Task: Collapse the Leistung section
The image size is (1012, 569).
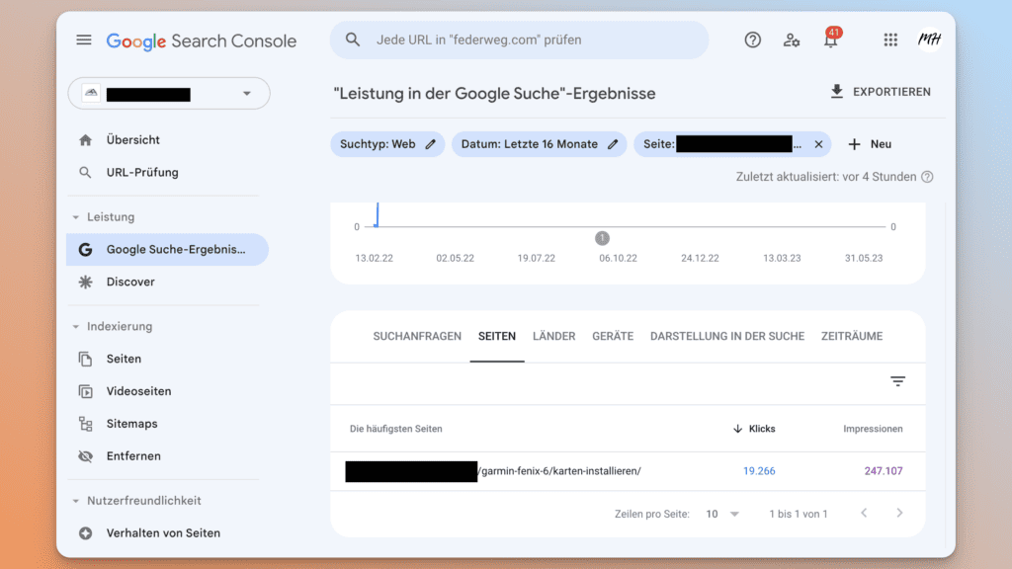Action: click(75, 217)
